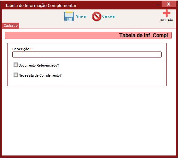Click the Gravar floppy disk icon
Viewport: 178px width, 158px height.
click(x=69, y=16)
